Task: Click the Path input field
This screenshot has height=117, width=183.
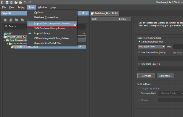Action: click(x=178, y=47)
